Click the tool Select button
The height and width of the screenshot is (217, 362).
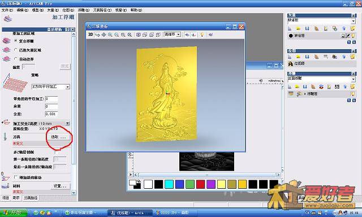58,137
